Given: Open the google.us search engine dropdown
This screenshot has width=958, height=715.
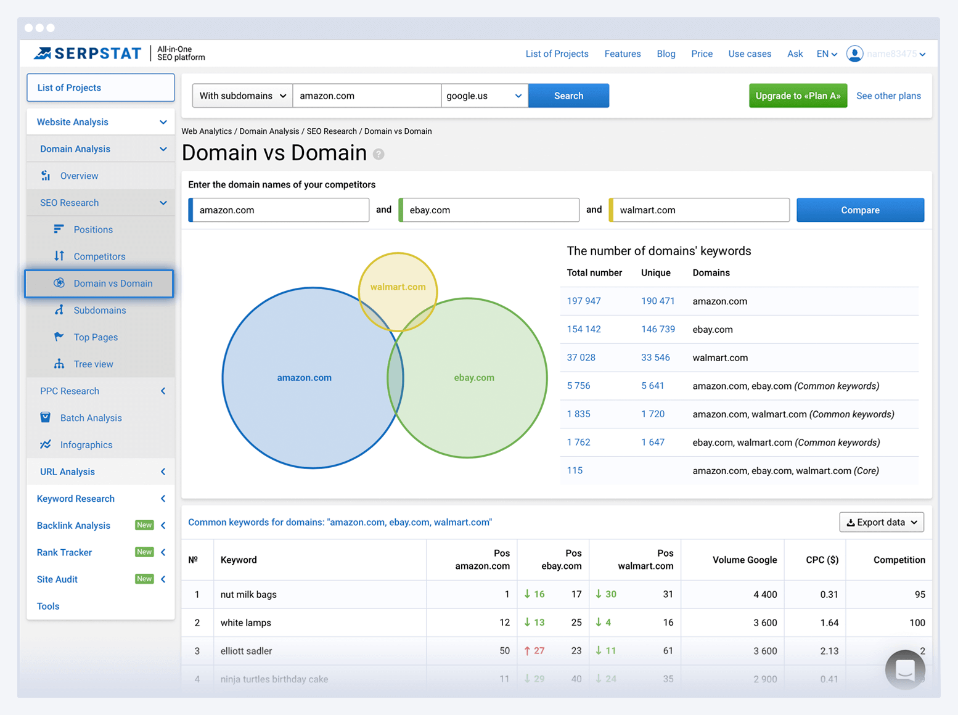Looking at the screenshot, I should [x=485, y=96].
